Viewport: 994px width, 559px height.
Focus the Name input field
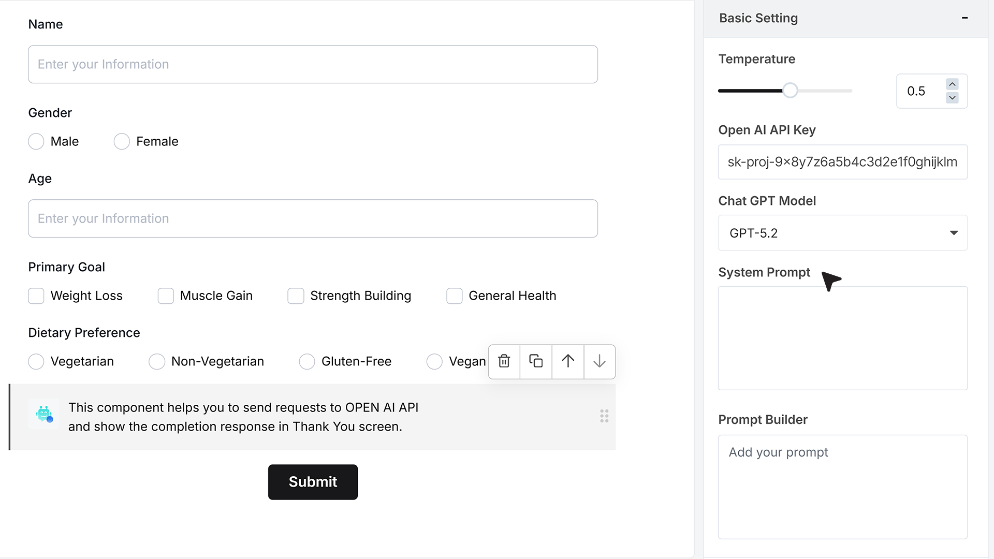[x=313, y=64]
